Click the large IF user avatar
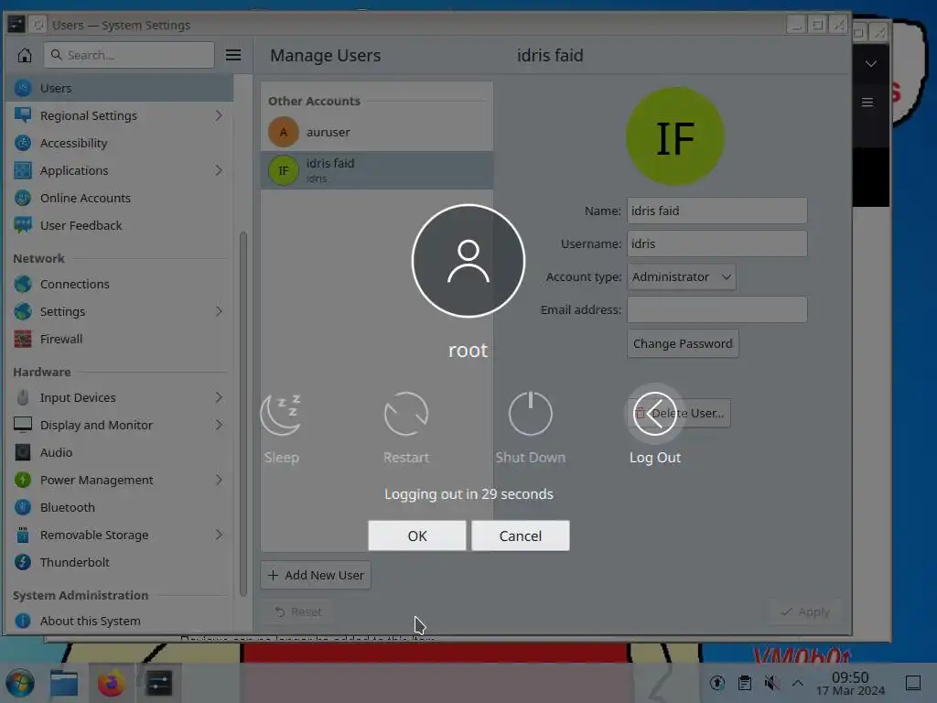This screenshot has height=703, width=937. [674, 137]
